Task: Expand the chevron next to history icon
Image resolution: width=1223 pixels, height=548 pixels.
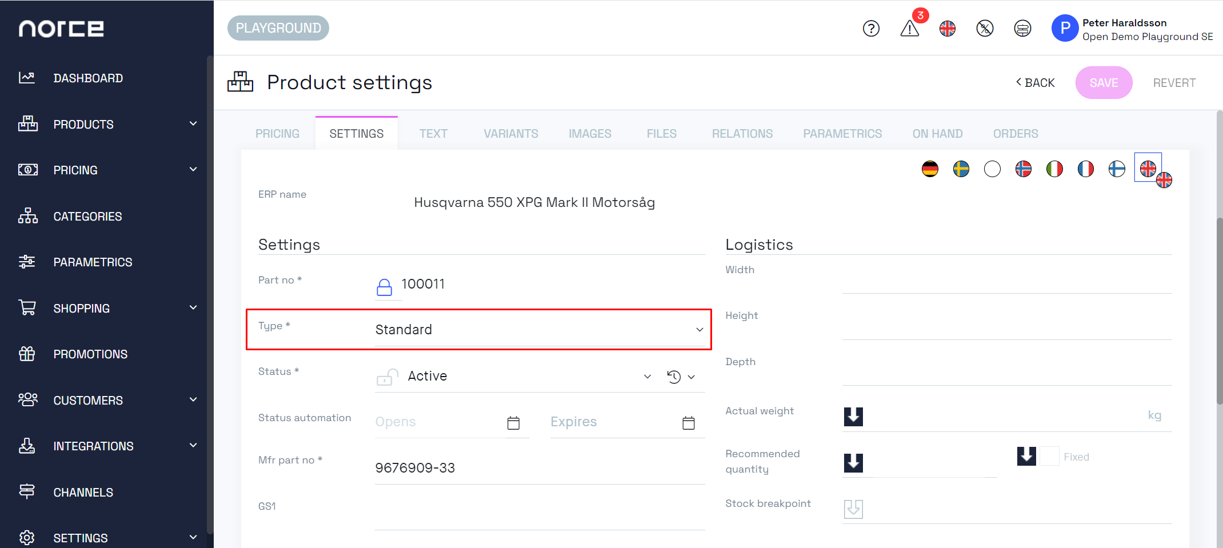Action: tap(692, 377)
